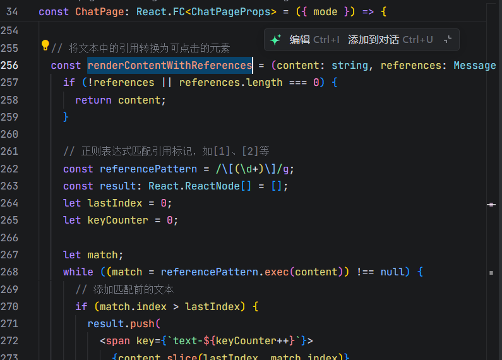This screenshot has width=502, height=360.
Task: Click result.push call on line 271
Action: (x=124, y=324)
